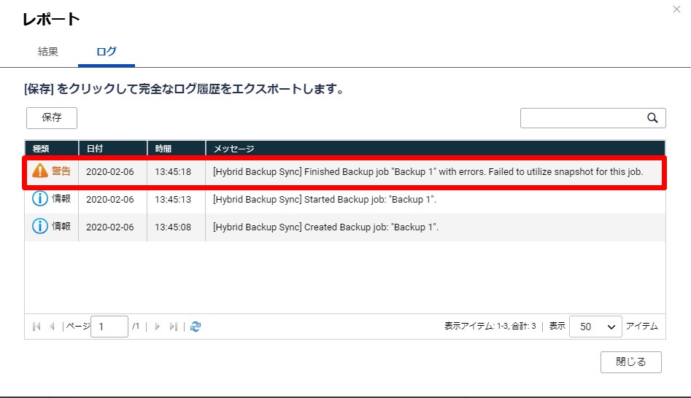Click date cell in the 13:45:08 row
Screen dimensions: 691x398
(109, 227)
